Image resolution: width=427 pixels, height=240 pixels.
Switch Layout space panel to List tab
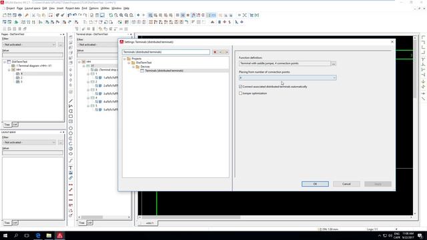click(x=15, y=223)
